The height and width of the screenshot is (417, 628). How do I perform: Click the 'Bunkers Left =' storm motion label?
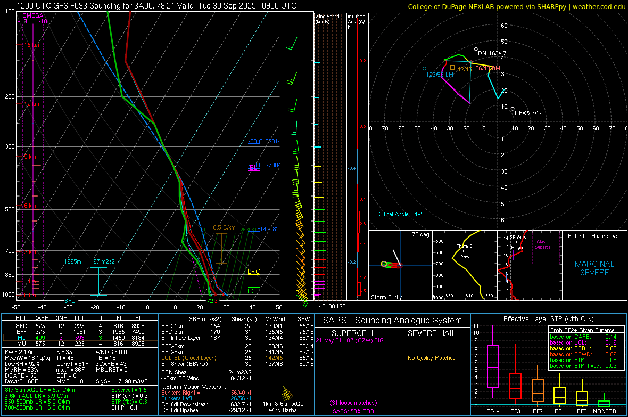click(179, 398)
